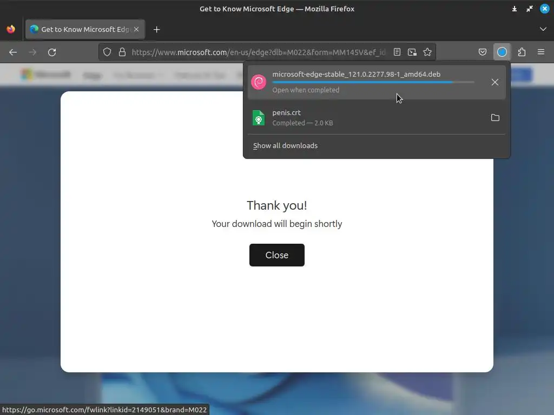Open the Extensions puzzle icon
This screenshot has width=554, height=415.
pos(522,52)
